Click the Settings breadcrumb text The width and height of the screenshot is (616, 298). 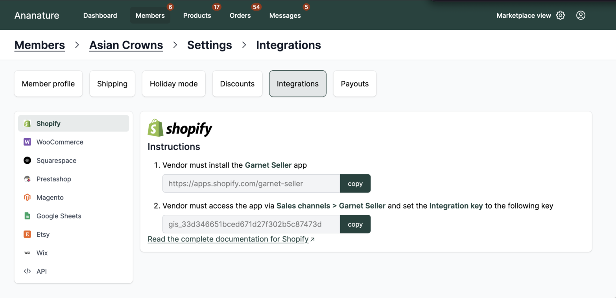click(x=210, y=45)
